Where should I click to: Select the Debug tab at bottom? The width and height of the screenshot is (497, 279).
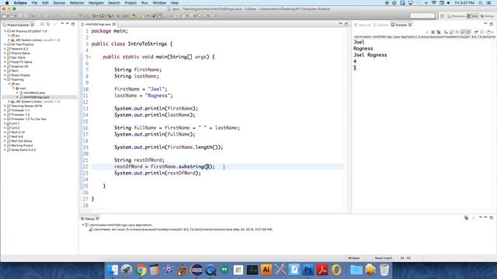click(x=90, y=219)
